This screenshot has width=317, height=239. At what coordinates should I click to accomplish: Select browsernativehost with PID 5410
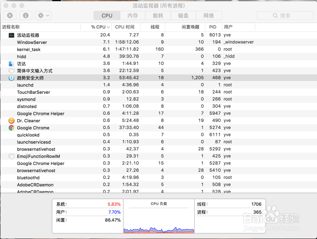coord(158,171)
